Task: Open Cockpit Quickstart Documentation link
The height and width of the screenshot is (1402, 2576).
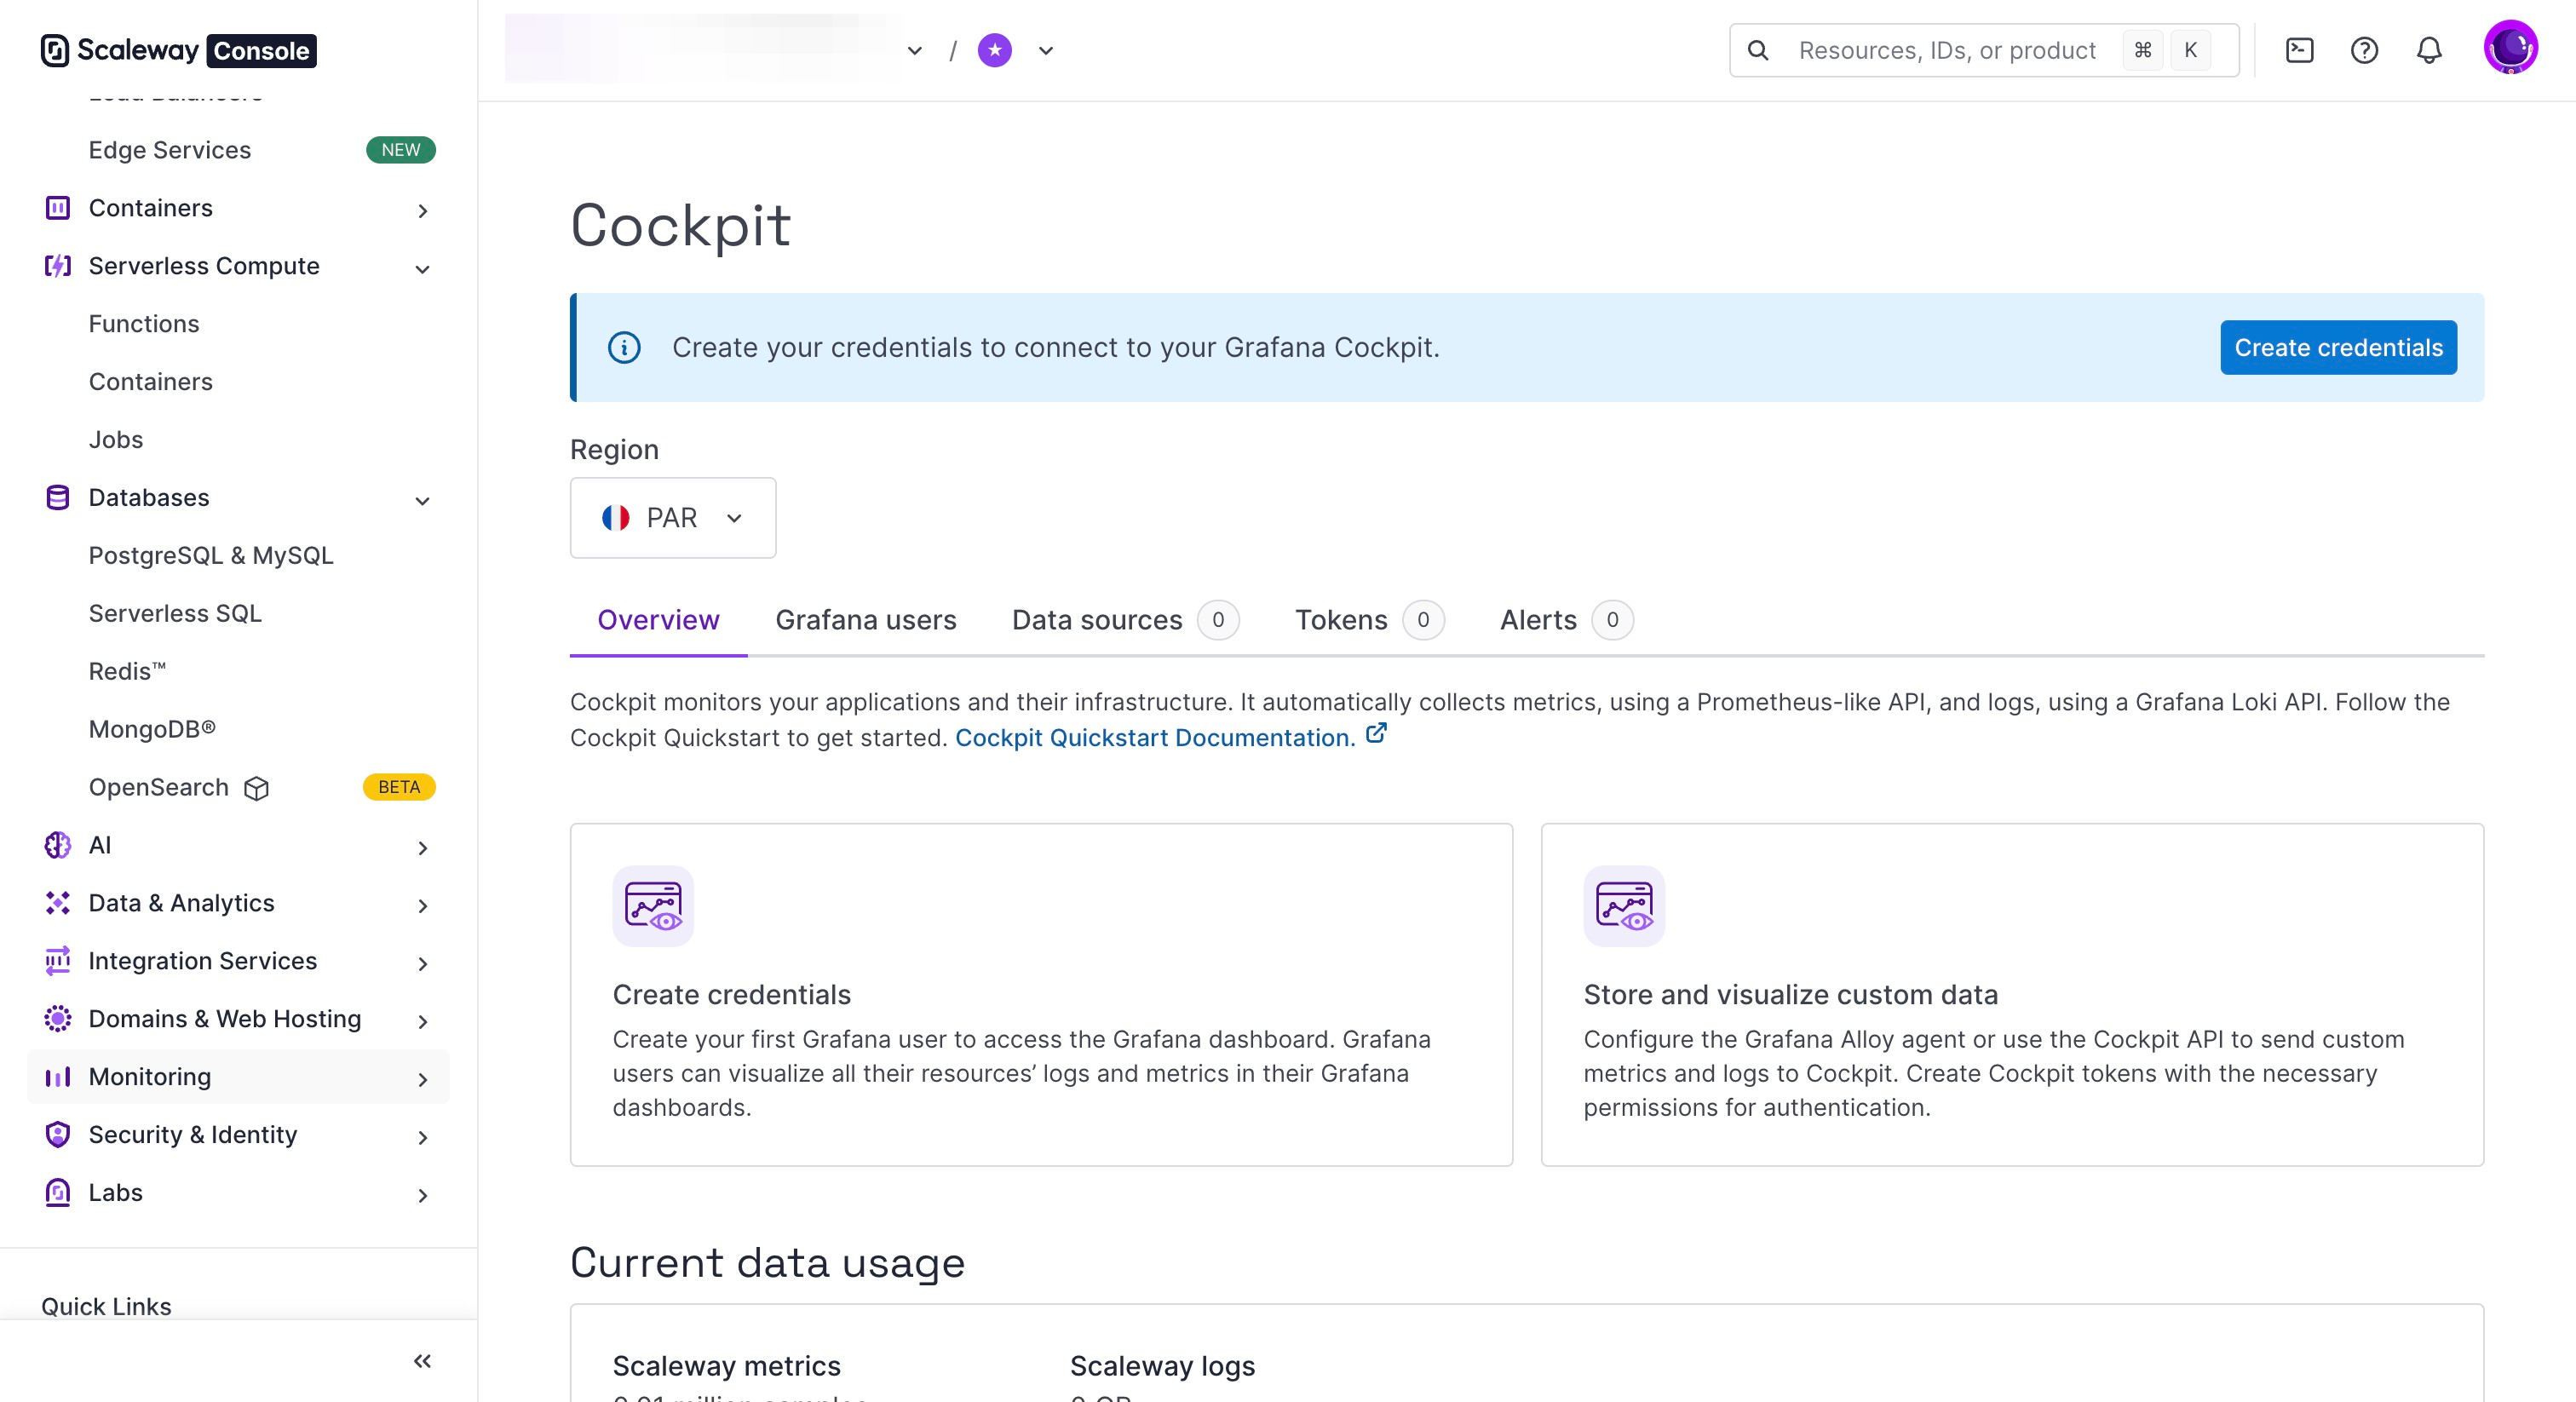Action: pyautogui.click(x=1155, y=738)
